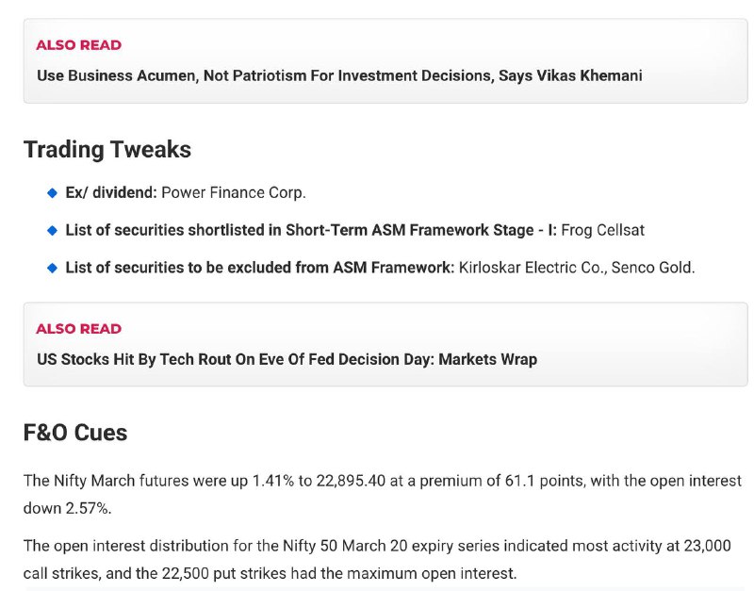Click the bold excluded from ASM Framework text

coord(340,268)
